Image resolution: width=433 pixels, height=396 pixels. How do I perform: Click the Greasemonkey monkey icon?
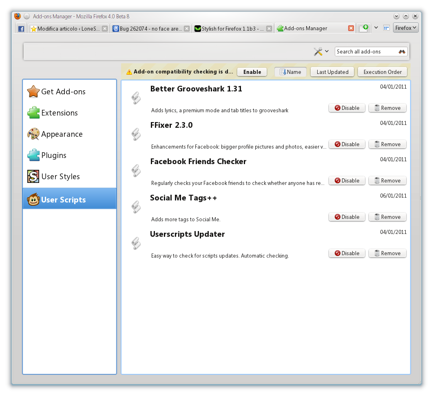[x=33, y=199]
